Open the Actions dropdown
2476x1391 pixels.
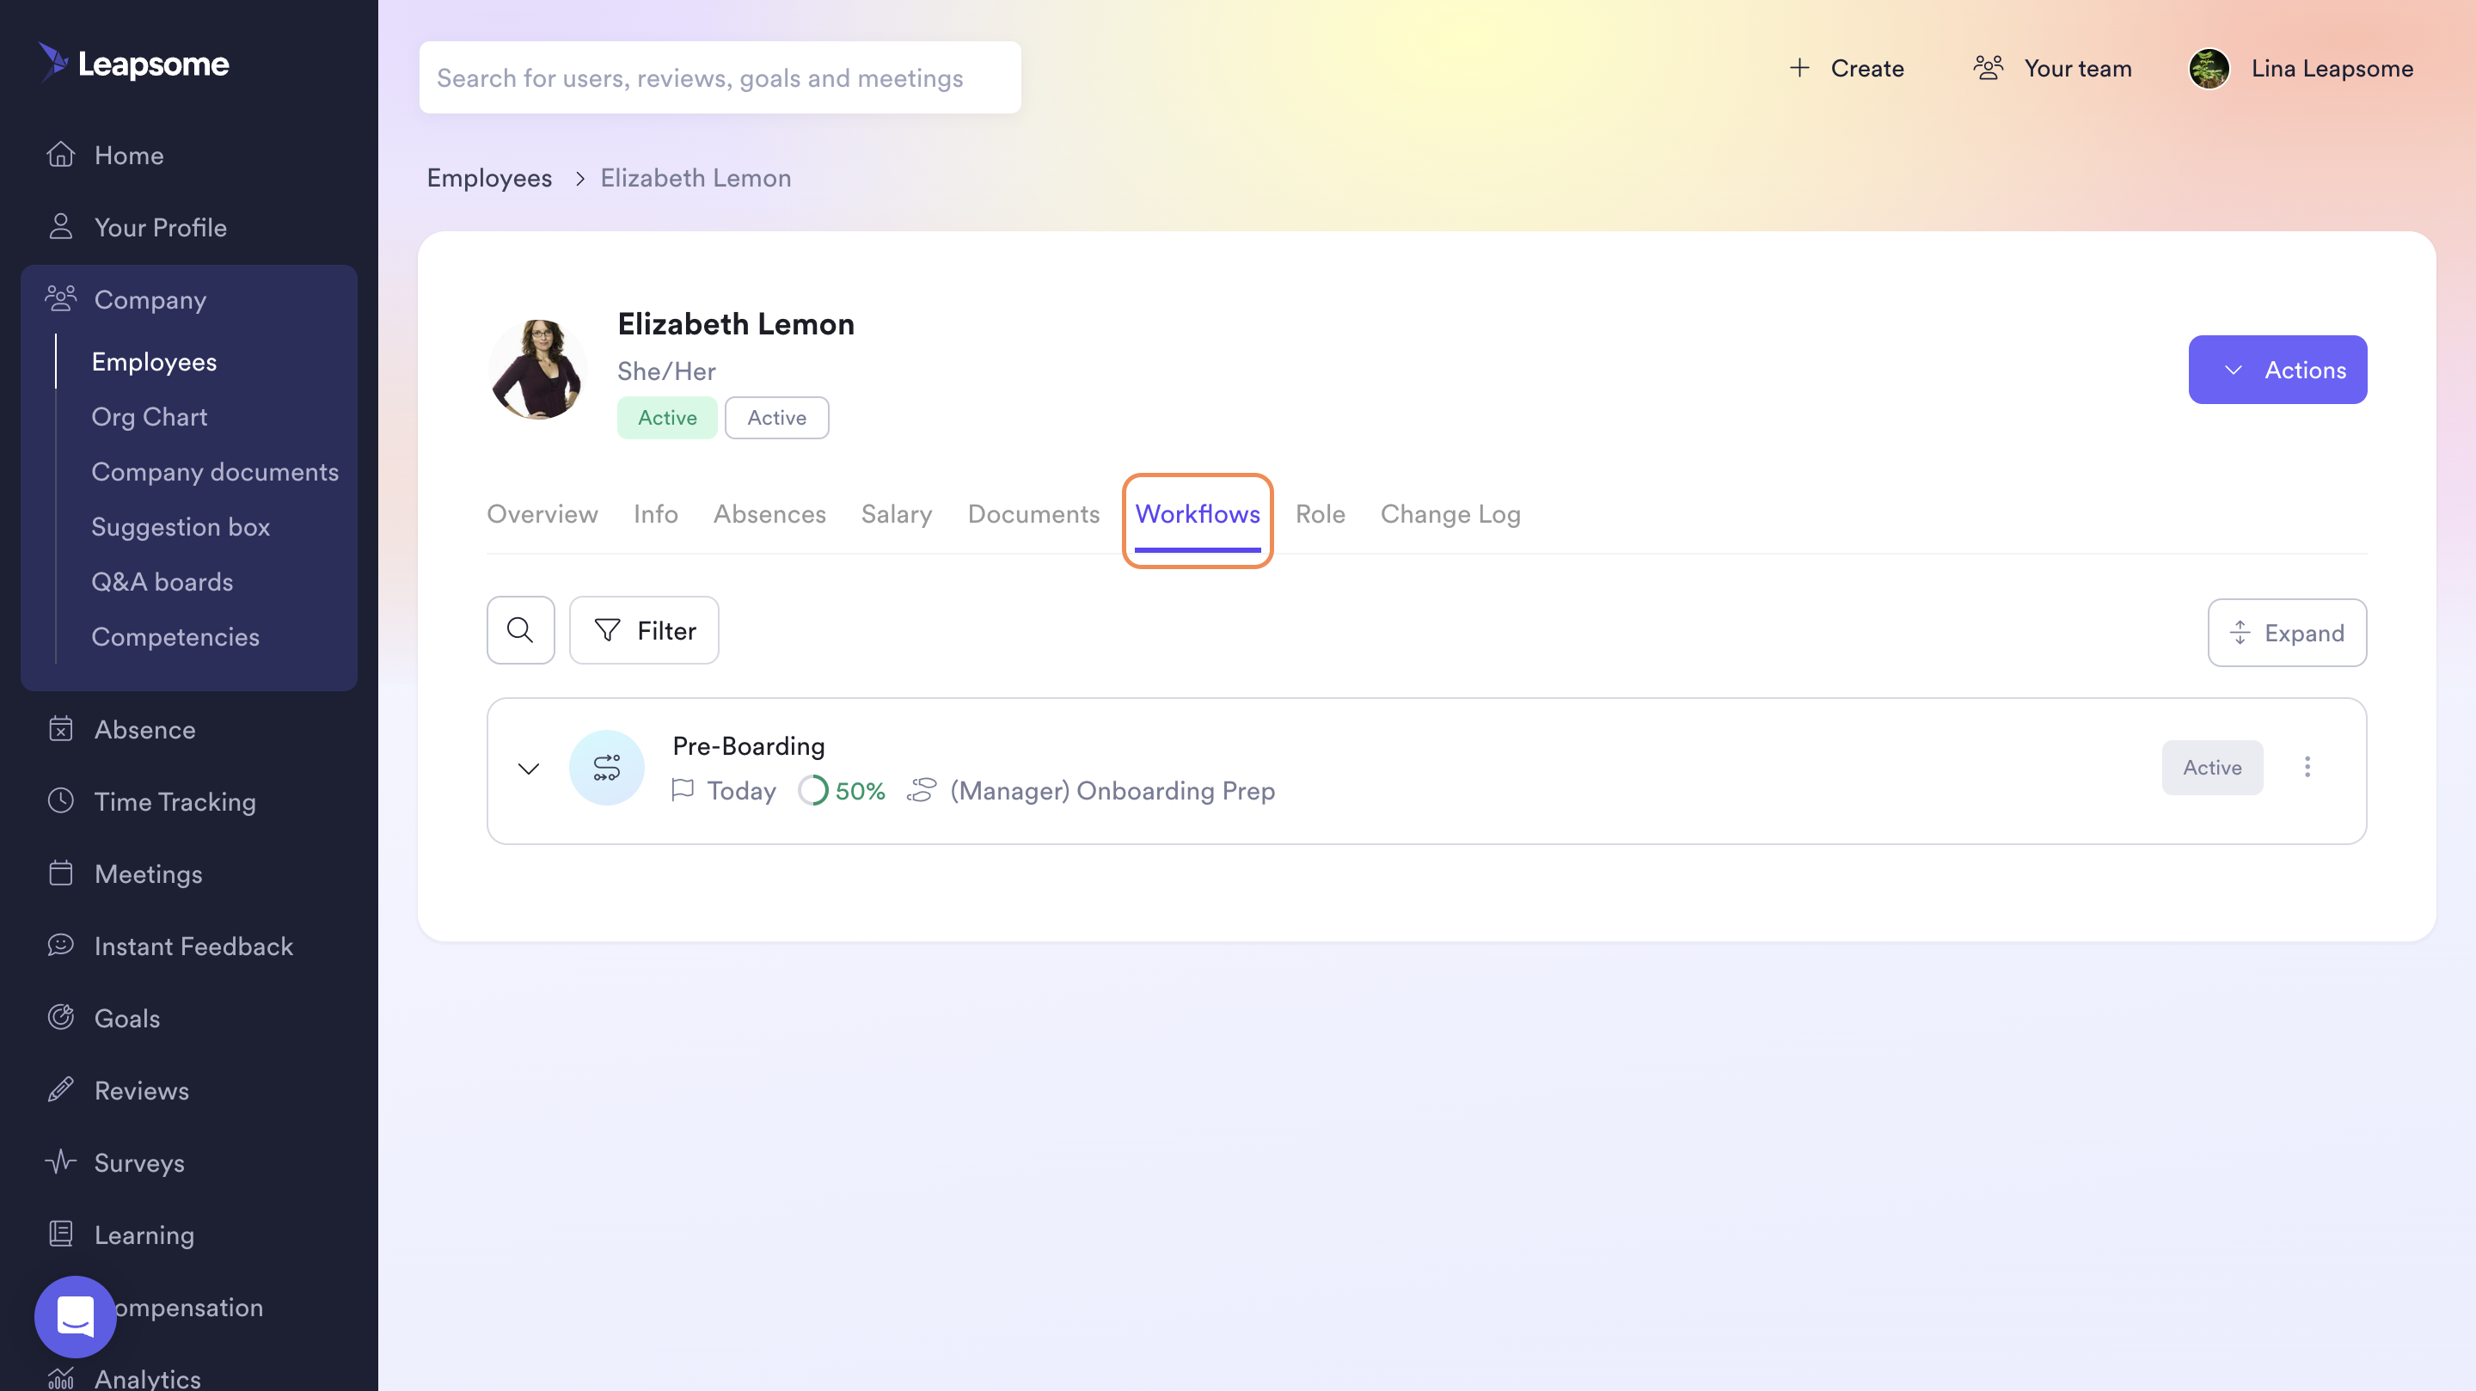(x=2277, y=369)
